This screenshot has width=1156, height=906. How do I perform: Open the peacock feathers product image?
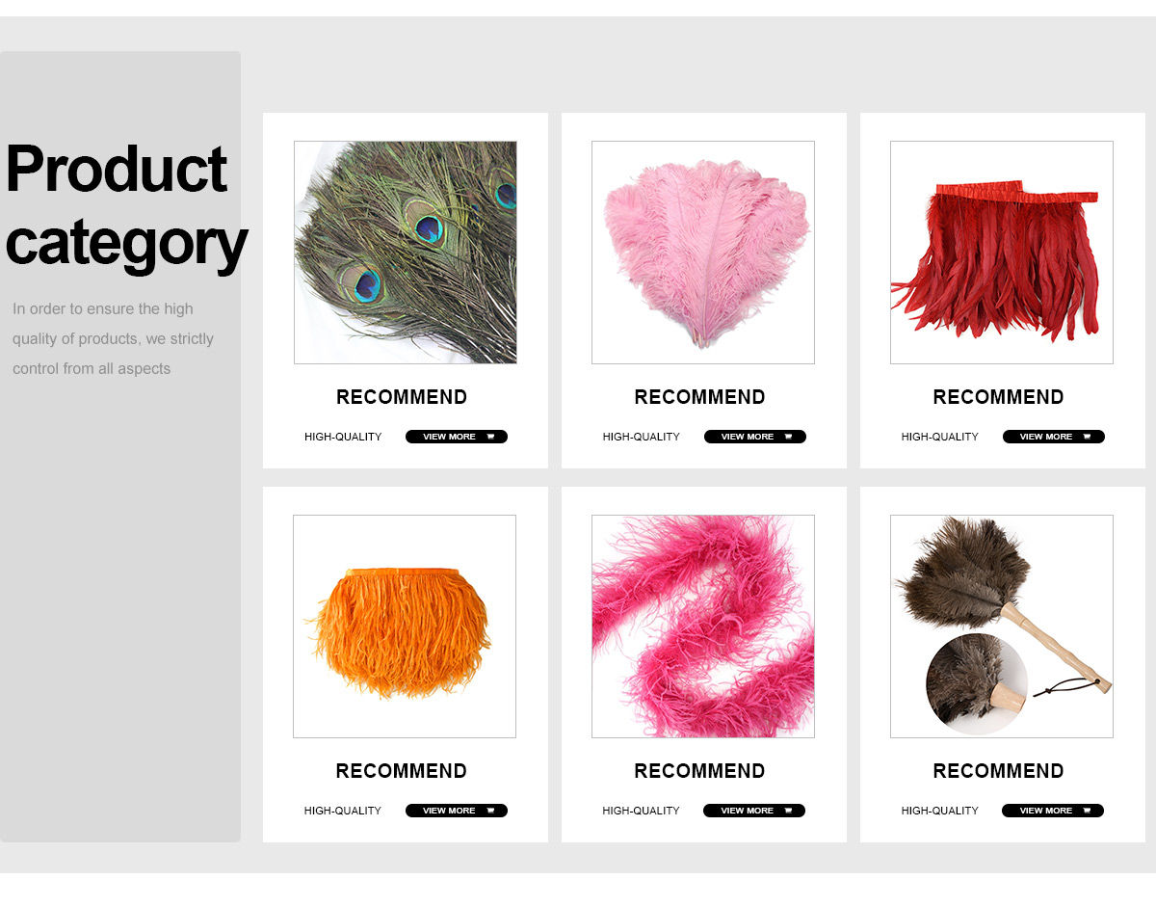(x=406, y=253)
